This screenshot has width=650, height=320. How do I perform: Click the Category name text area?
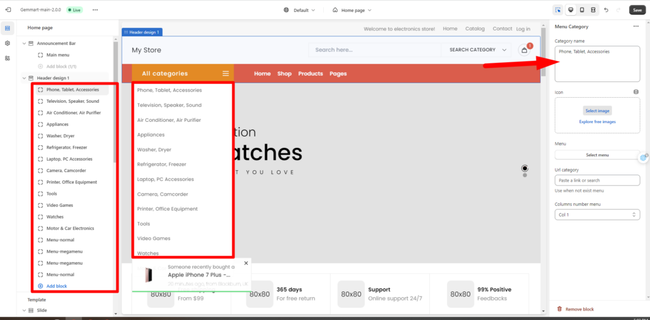[x=597, y=64]
